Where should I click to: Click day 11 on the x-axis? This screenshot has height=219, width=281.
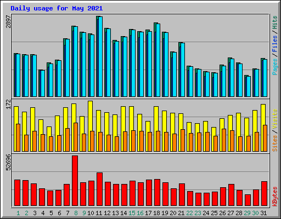(x=99, y=213)
